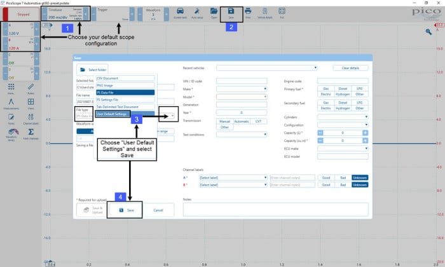This screenshot has width=445, height=267.
Task: Select Electric as Primary fuel
Action: click(325, 94)
